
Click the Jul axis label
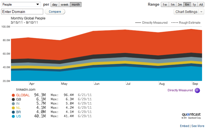(x=128, y=84)
